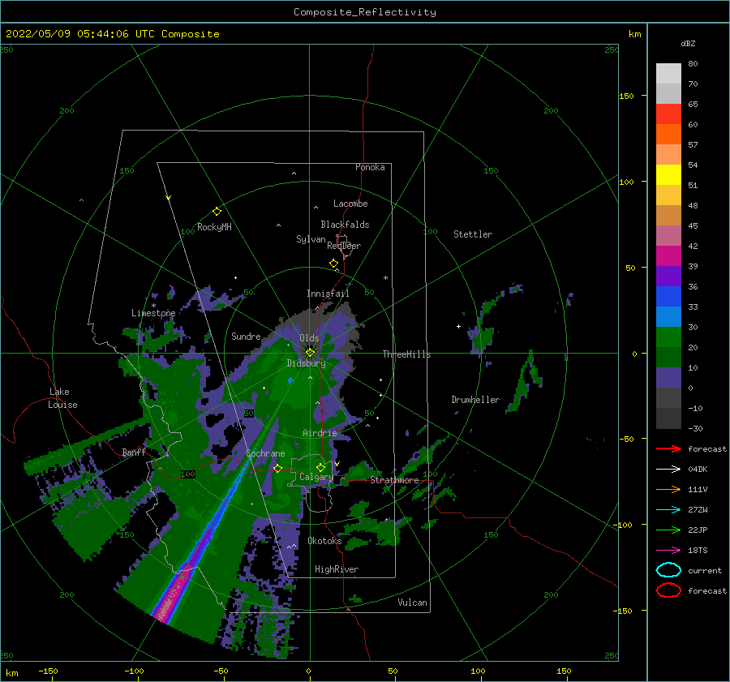
Task: Click the Sundre city label
Action: pyautogui.click(x=246, y=336)
